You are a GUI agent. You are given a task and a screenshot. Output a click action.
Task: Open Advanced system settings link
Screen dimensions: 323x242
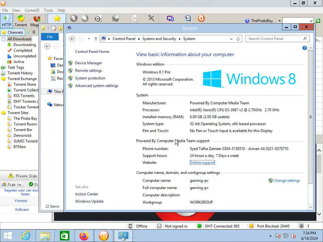click(x=97, y=86)
